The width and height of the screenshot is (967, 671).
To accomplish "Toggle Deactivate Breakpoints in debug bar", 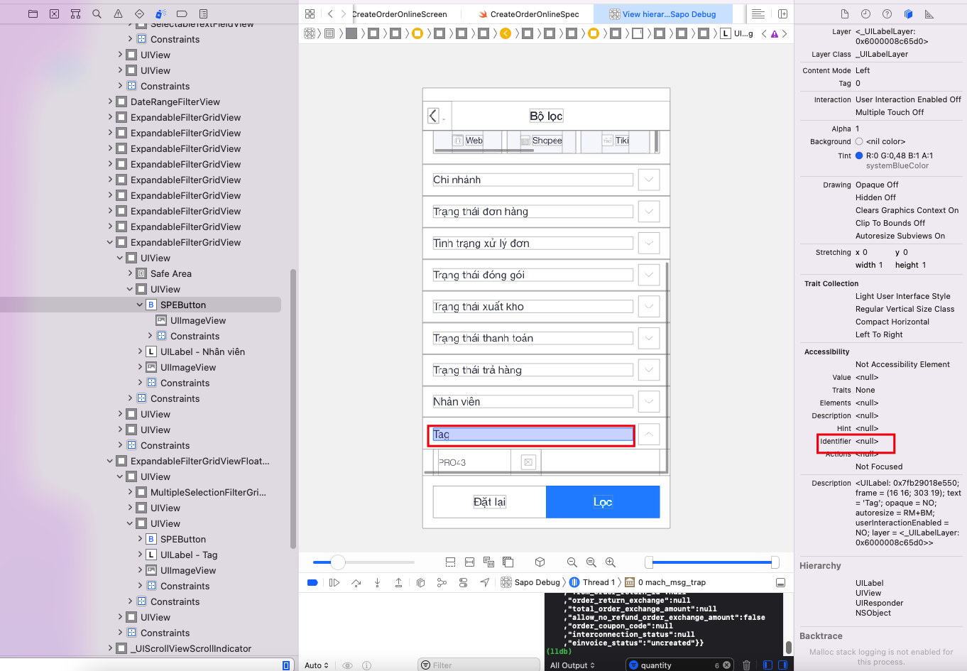I will click(312, 582).
